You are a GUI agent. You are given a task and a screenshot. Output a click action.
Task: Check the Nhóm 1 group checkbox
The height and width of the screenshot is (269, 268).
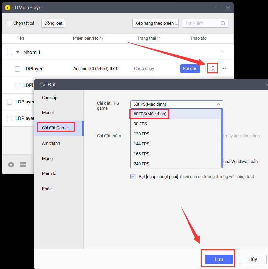click(x=9, y=52)
